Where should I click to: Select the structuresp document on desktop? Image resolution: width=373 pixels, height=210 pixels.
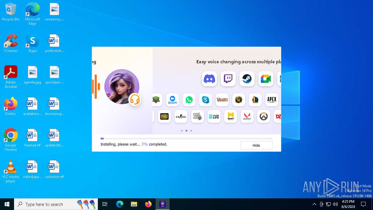(54, 107)
